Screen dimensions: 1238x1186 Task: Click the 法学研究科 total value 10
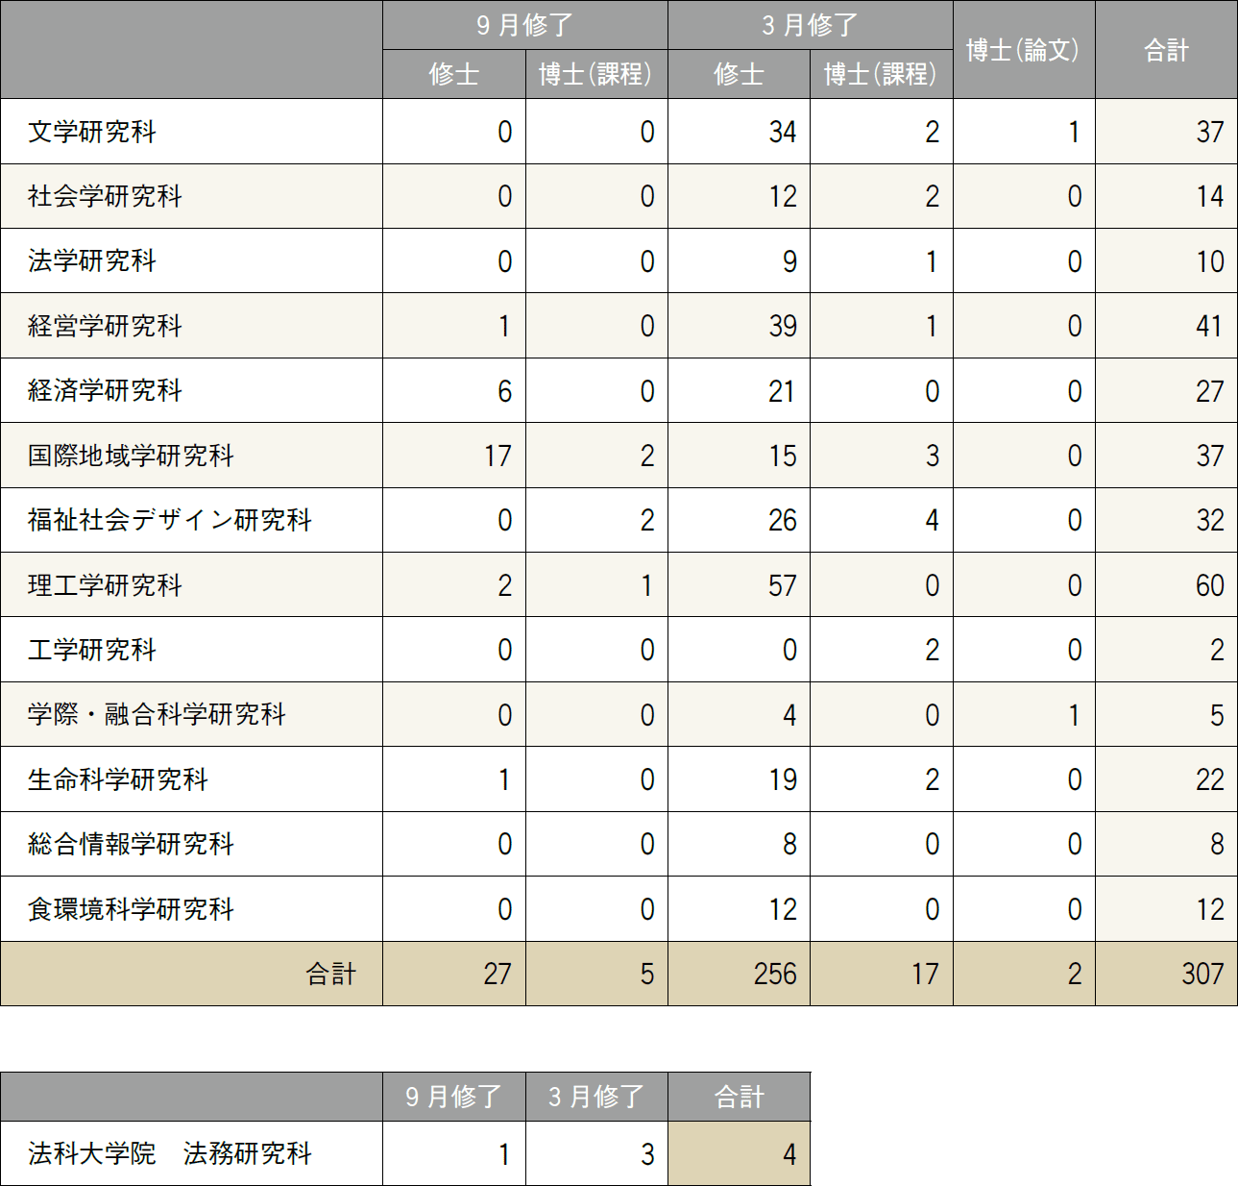[1210, 260]
